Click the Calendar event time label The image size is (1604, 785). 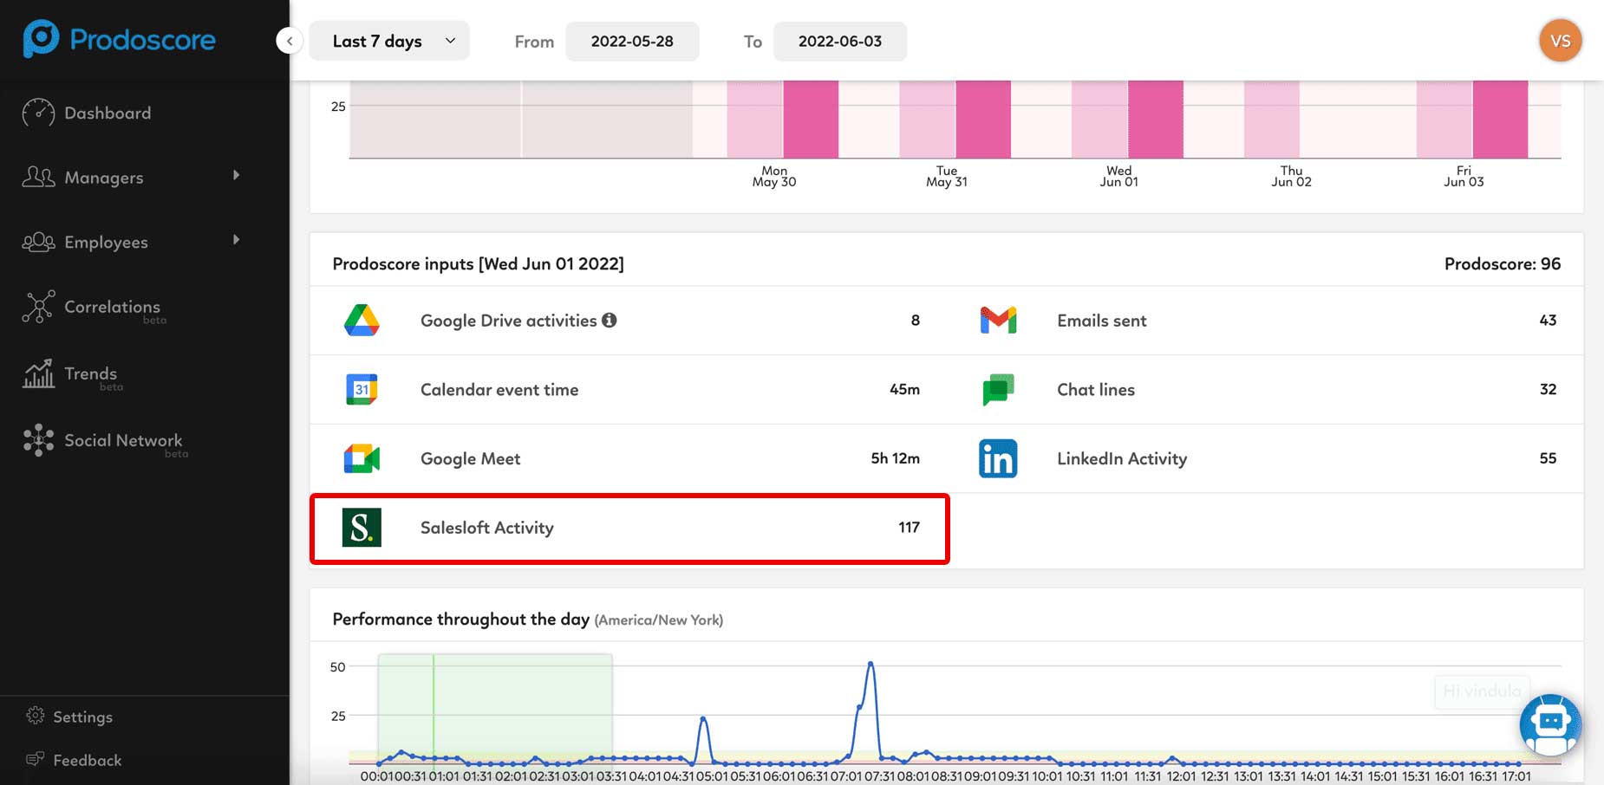click(x=499, y=390)
